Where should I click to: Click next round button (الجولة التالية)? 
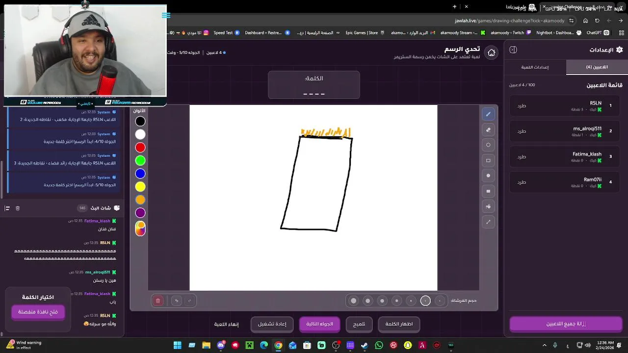pos(320,324)
